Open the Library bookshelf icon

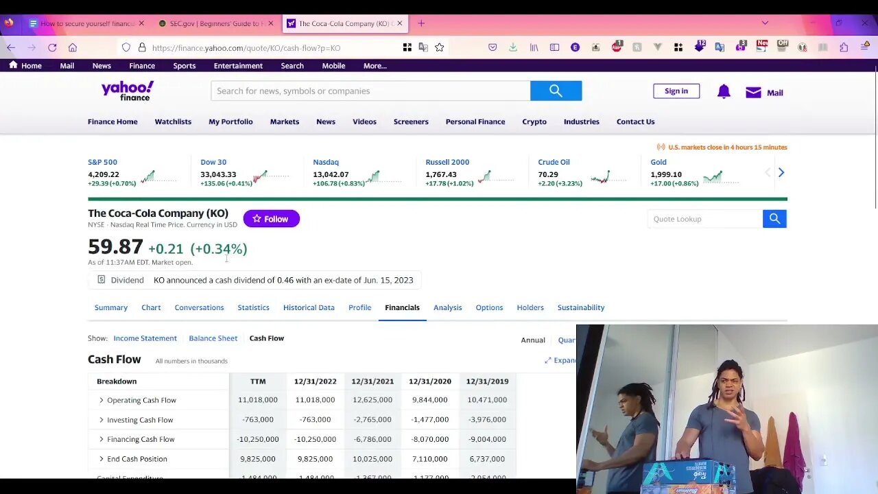click(x=534, y=47)
